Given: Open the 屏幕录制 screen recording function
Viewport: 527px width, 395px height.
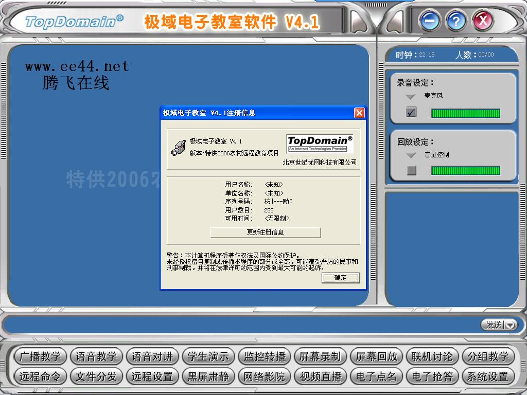Looking at the screenshot, I should 321,356.
